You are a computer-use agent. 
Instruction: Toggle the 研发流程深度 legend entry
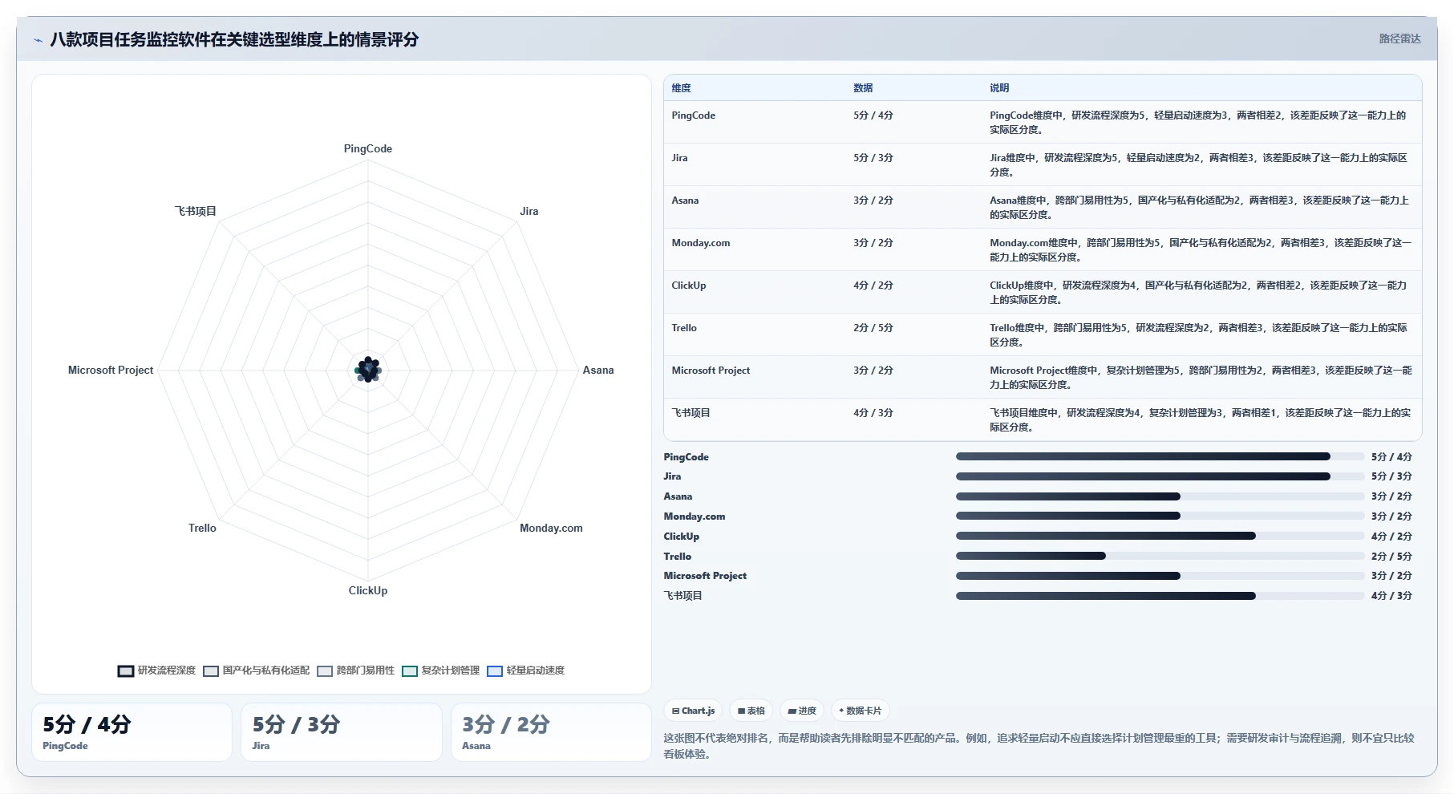(157, 670)
